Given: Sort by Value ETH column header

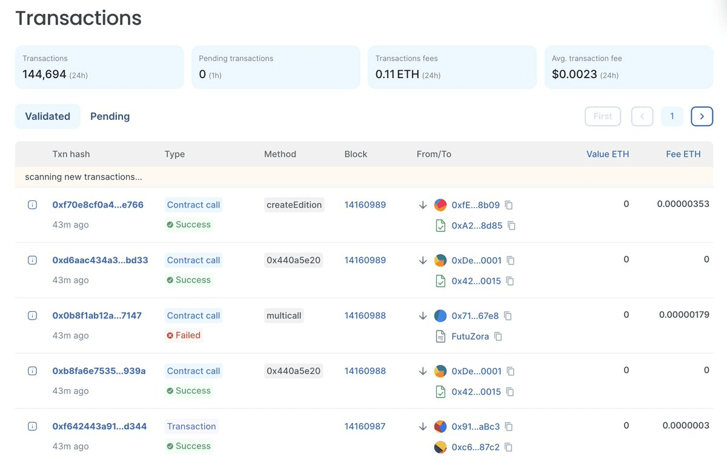Looking at the screenshot, I should (607, 154).
